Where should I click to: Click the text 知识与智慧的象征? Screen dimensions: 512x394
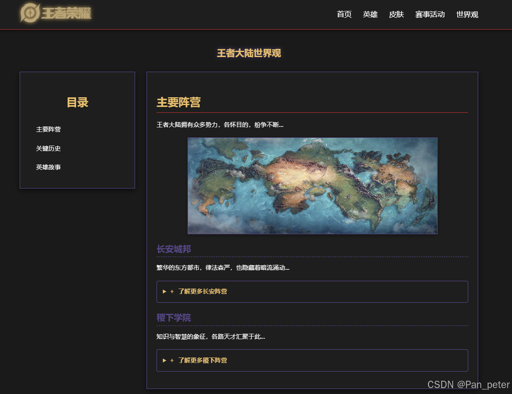tap(181, 336)
